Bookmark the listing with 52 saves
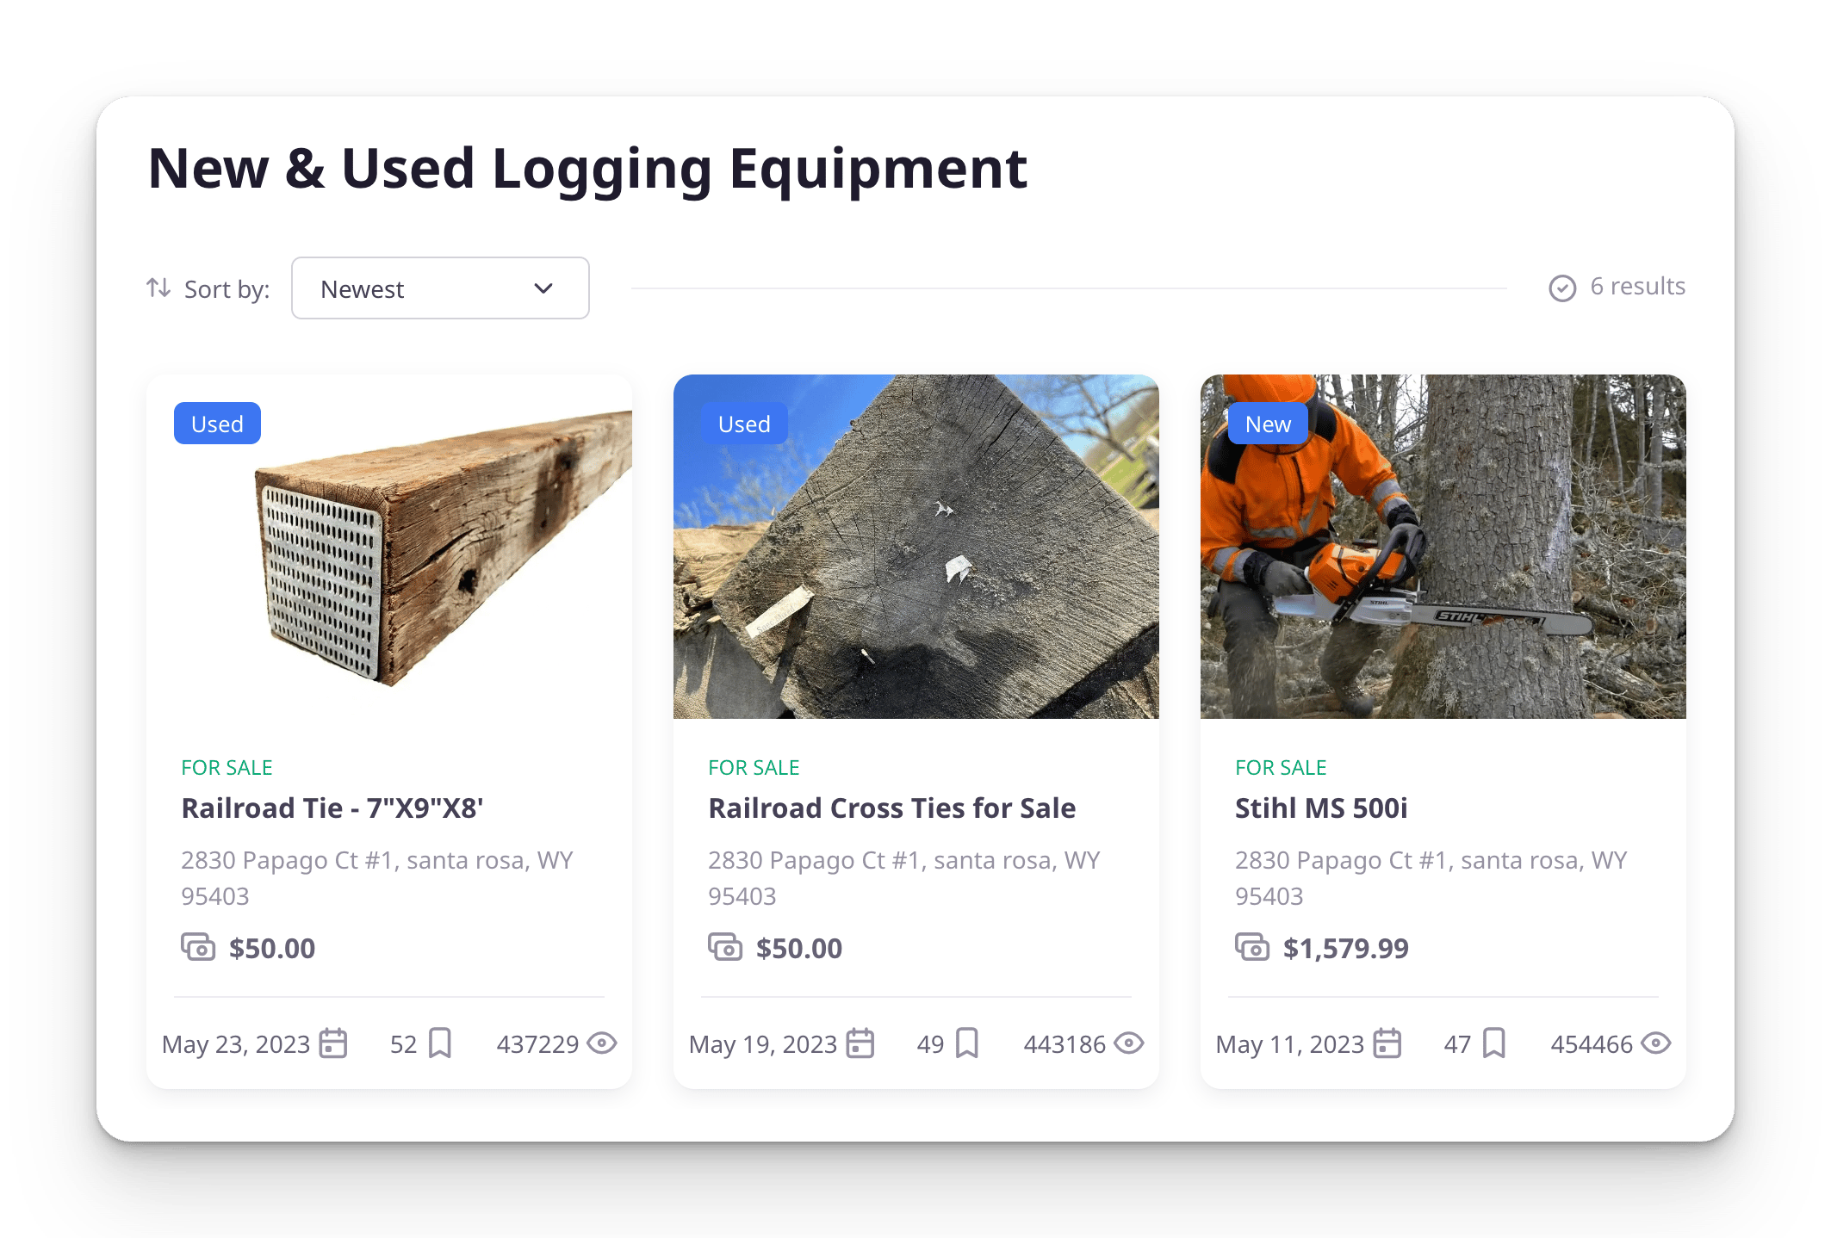Image resolution: width=1831 pixels, height=1238 pixels. (x=440, y=1043)
